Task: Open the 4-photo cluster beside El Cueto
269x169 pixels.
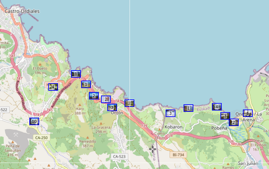Action: click(x=53, y=87)
